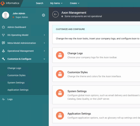
Task: Open the My Items dropdown
Action: point(56,3)
